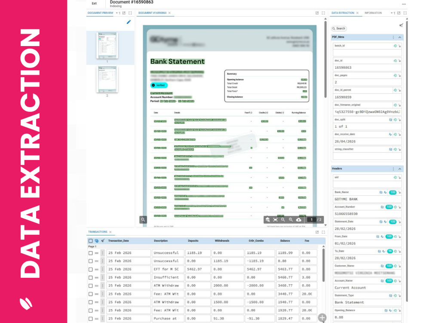The width and height of the screenshot is (430, 323).
Task: Maximize the Data Extraction panel
Action: tap(405, 13)
